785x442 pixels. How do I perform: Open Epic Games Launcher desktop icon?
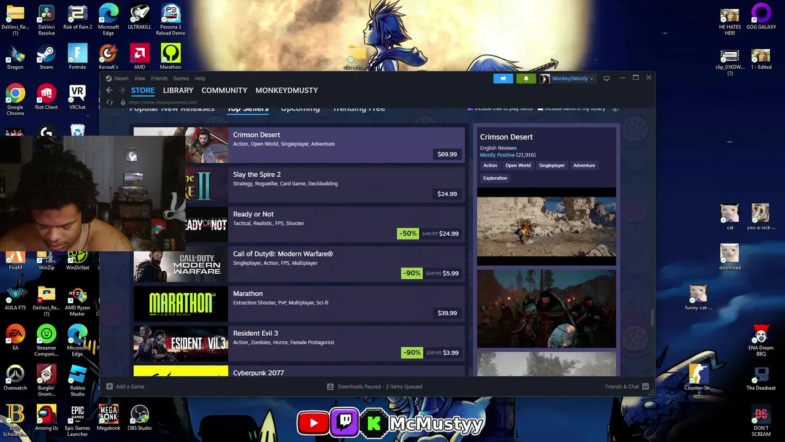[77, 421]
